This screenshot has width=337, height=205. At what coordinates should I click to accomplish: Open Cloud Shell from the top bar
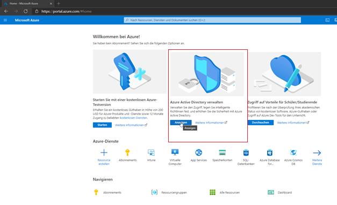(327, 20)
